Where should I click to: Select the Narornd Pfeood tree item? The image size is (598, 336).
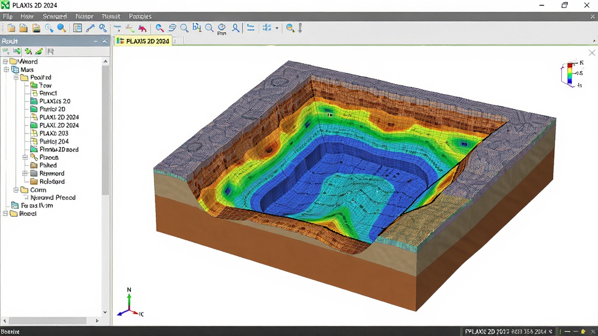coord(53,198)
